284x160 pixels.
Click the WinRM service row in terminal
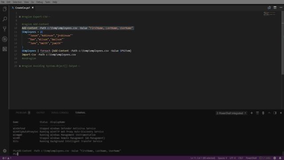click(59, 138)
